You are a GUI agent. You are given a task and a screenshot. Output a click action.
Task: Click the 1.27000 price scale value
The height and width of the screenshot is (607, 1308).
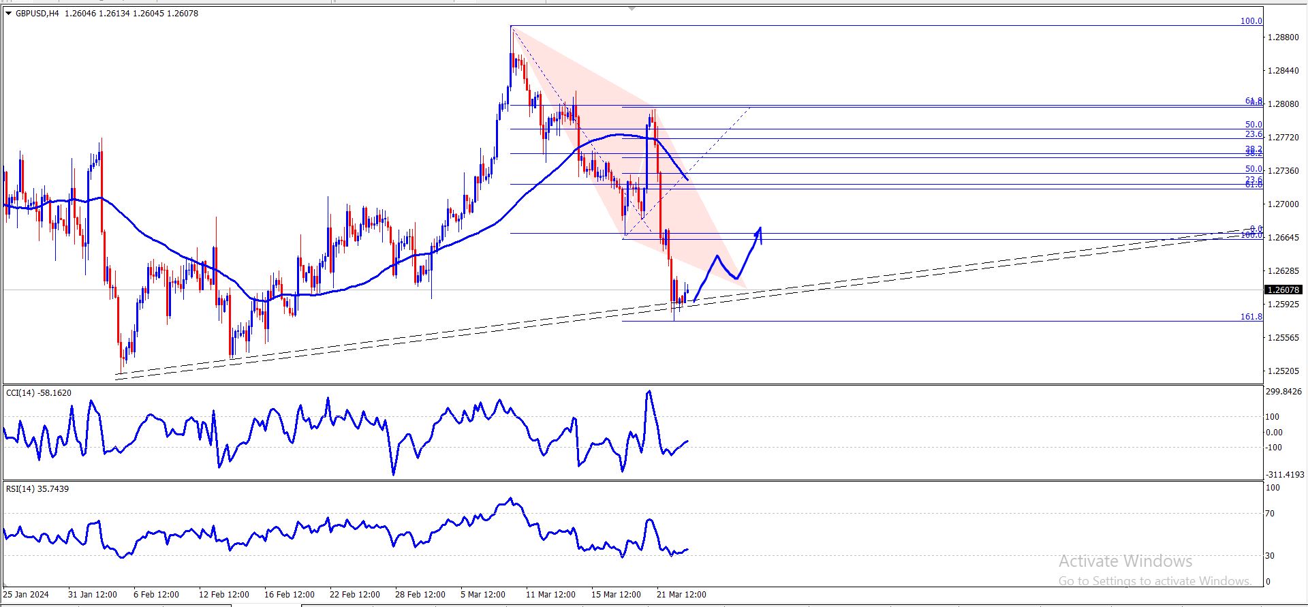(x=1283, y=204)
